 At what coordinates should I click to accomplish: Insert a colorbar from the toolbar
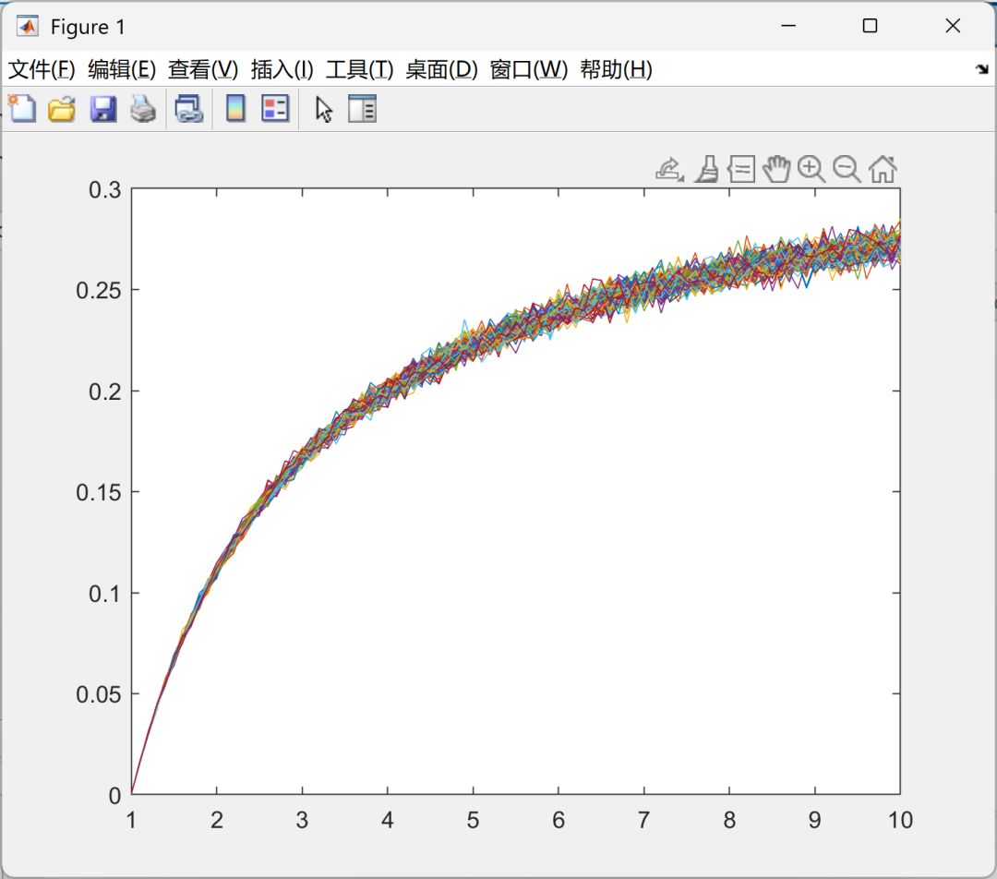[x=235, y=110]
